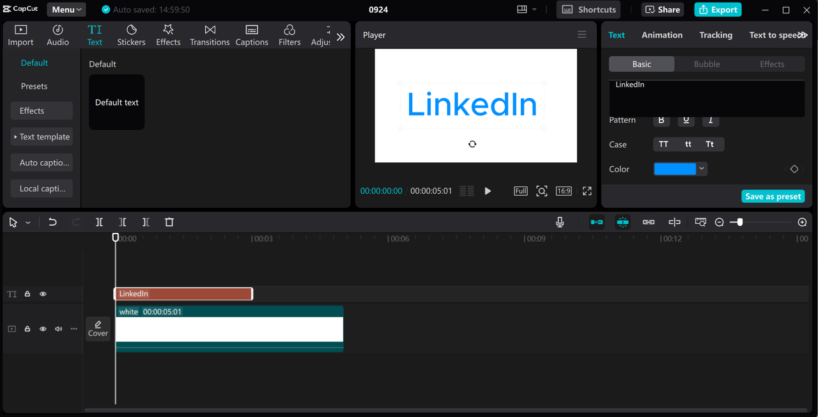Expand the Text template category
Screen dimensions: 818x417
click(42, 137)
